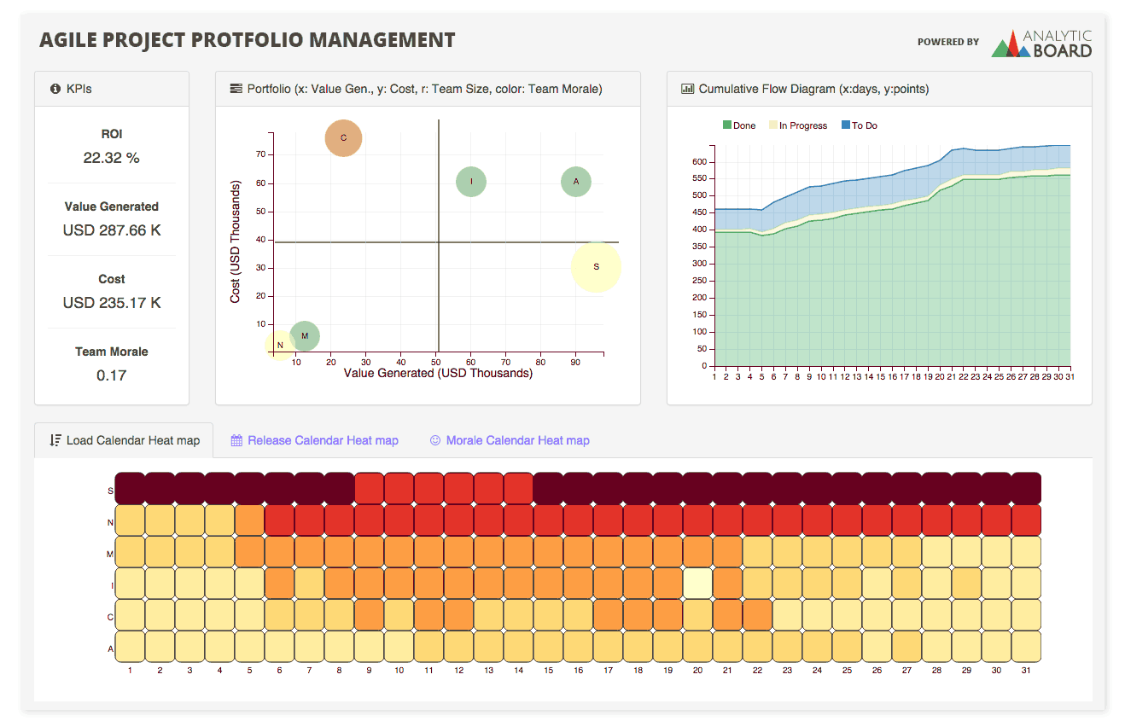Click project A bubble in portfolio chart
1125x721 pixels.
point(576,181)
